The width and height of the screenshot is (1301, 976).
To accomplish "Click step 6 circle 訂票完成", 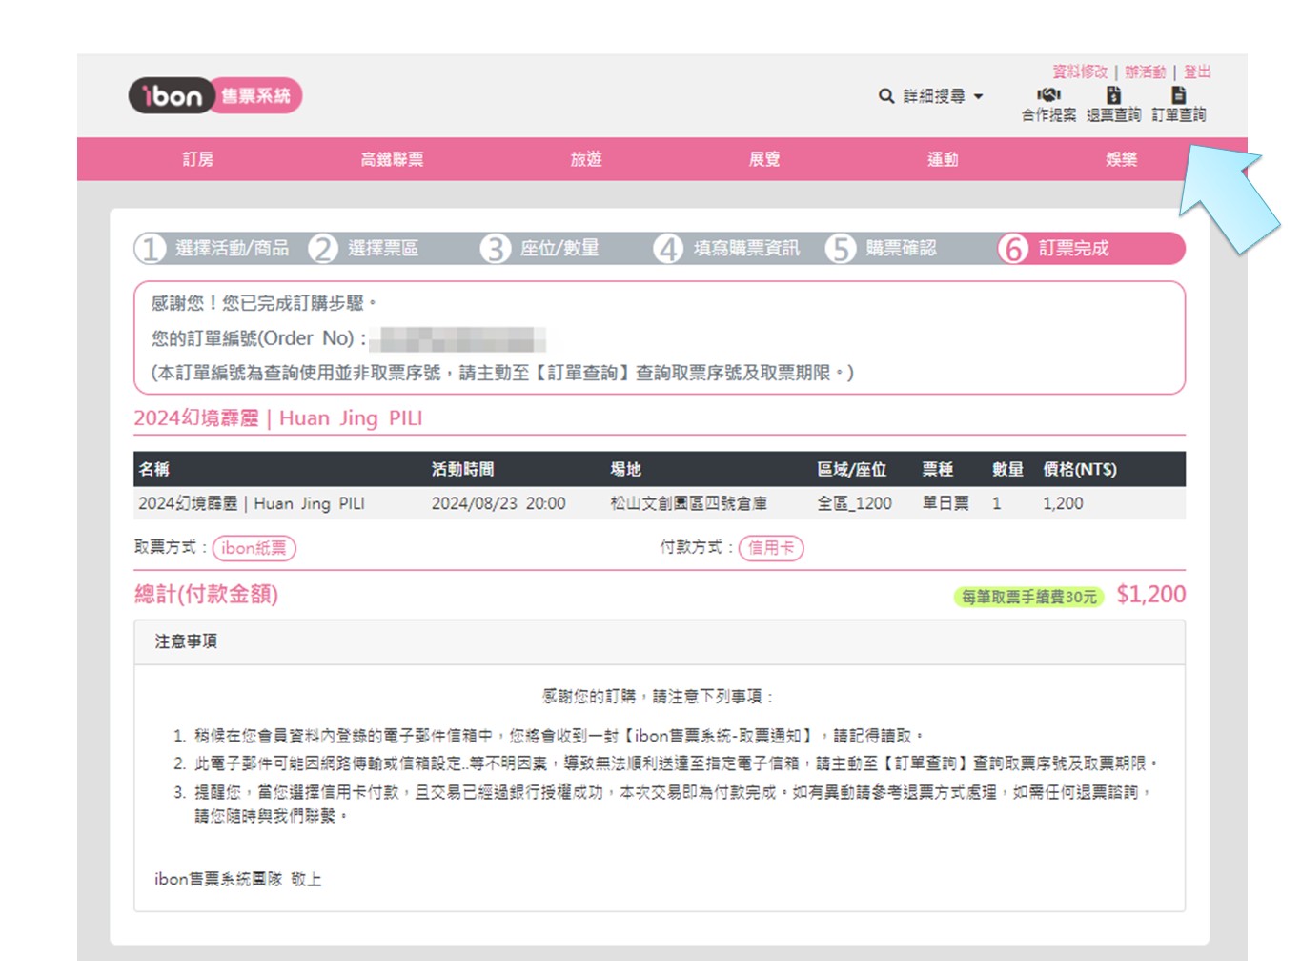I will click(1013, 249).
